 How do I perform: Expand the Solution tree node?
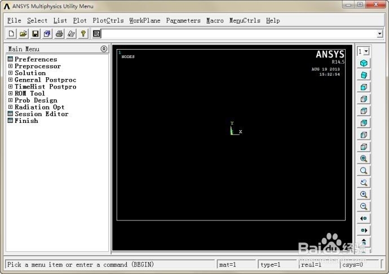point(10,73)
